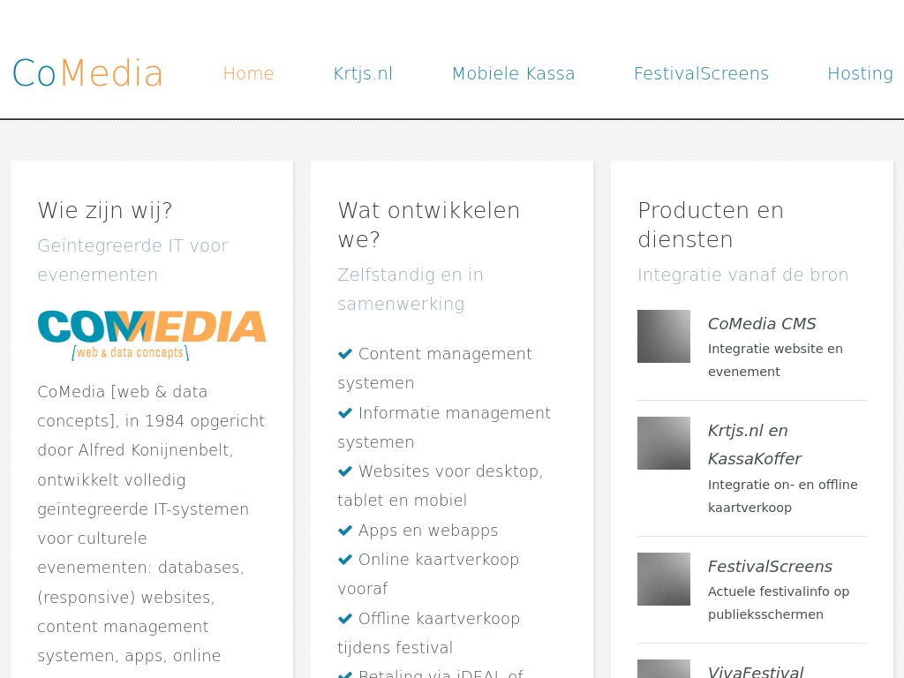Image resolution: width=904 pixels, height=678 pixels.
Task: Open the Mobiele Kassa menu item
Action: pos(513,73)
